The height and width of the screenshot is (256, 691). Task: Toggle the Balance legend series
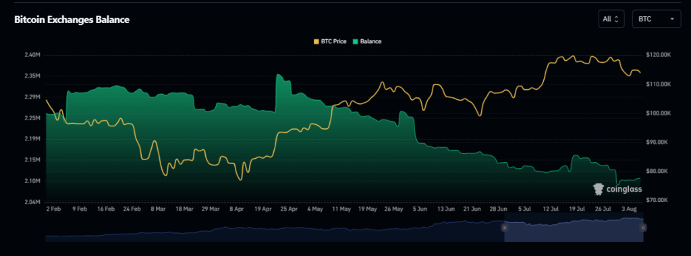click(366, 41)
